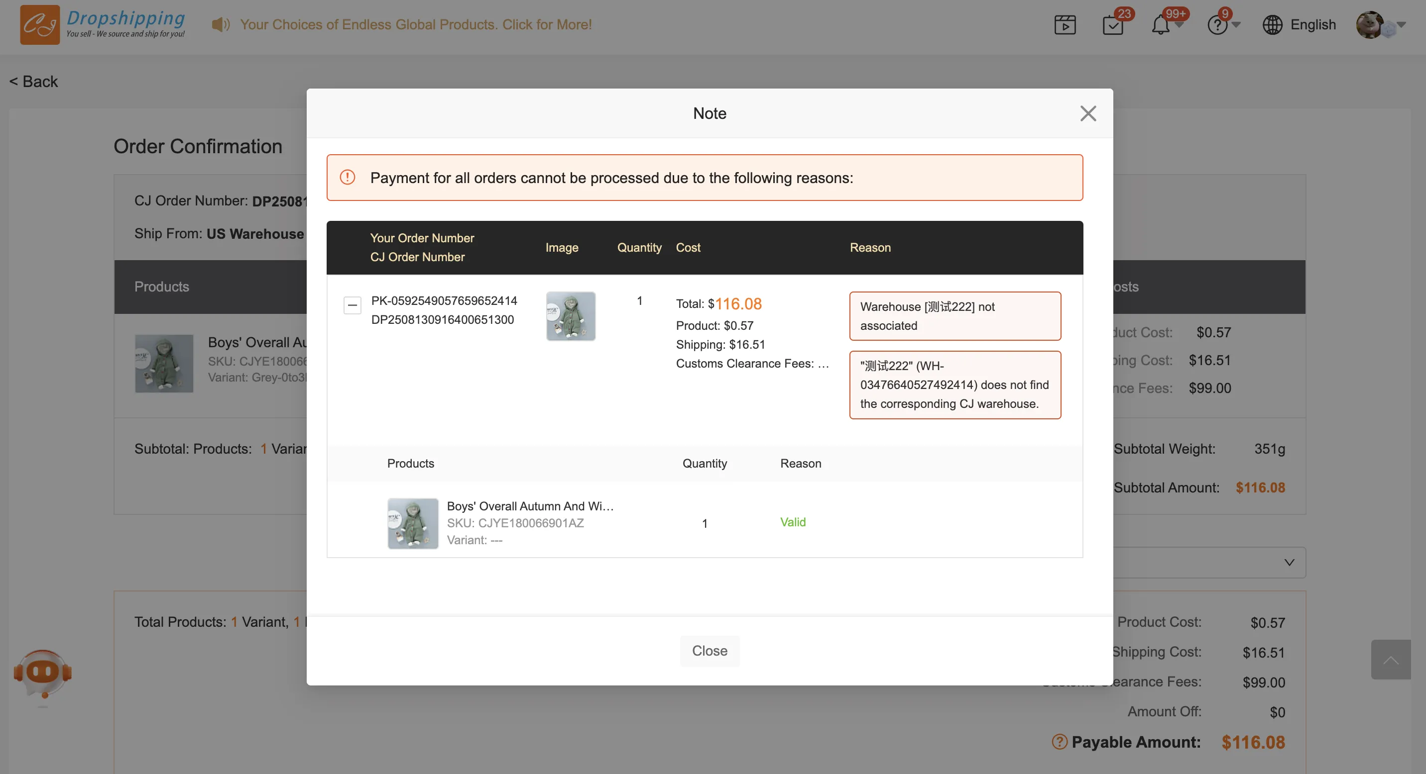This screenshot has width=1426, height=774.
Task: Click the globe language icon
Action: click(x=1272, y=25)
